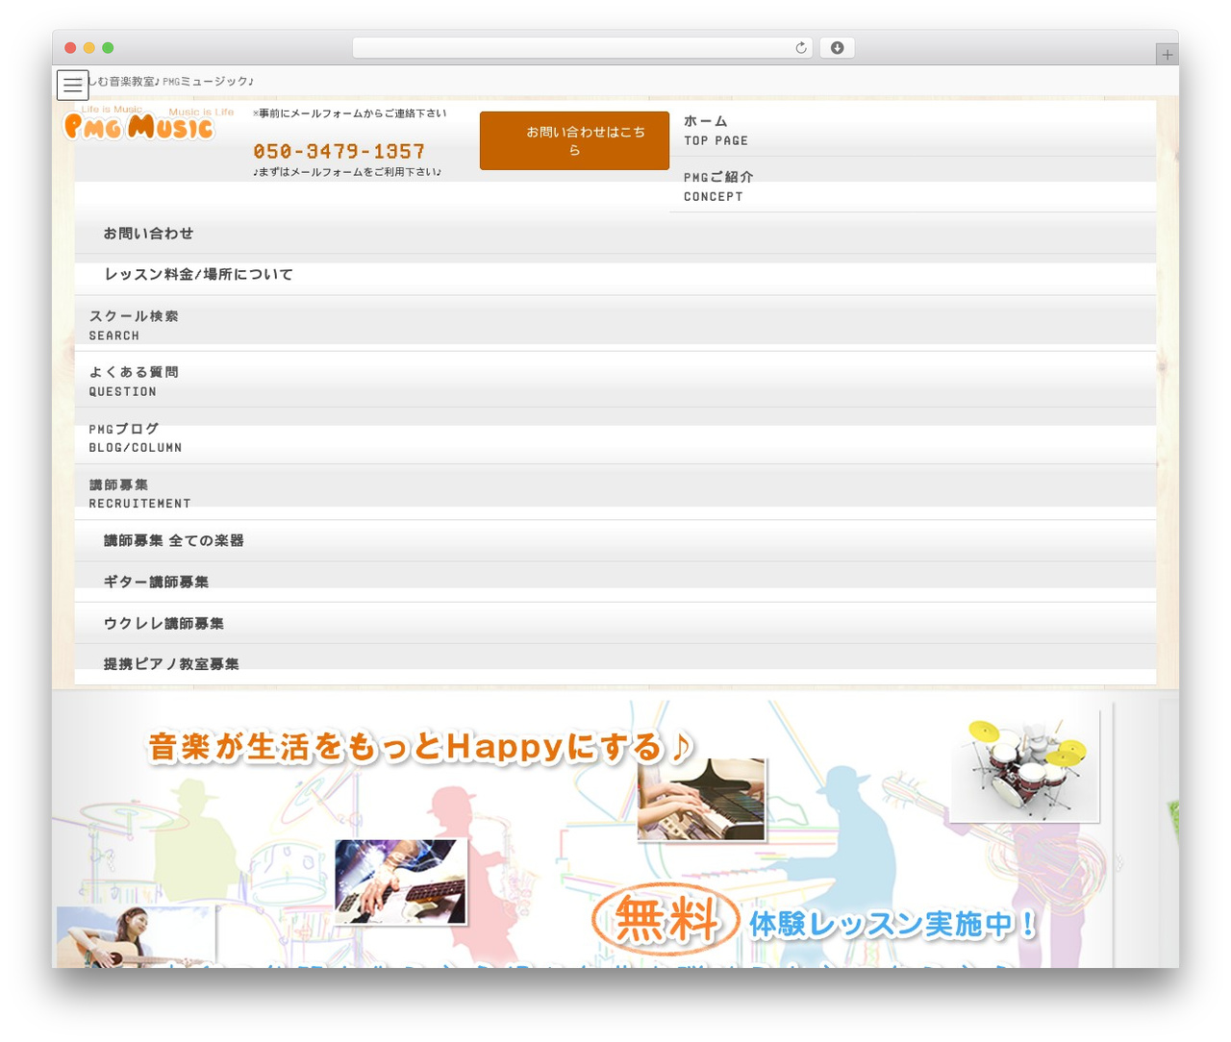The image size is (1231, 1042).
Task: Click the 事前にメールフォームからご連絡下さい note
Action: click(x=350, y=113)
